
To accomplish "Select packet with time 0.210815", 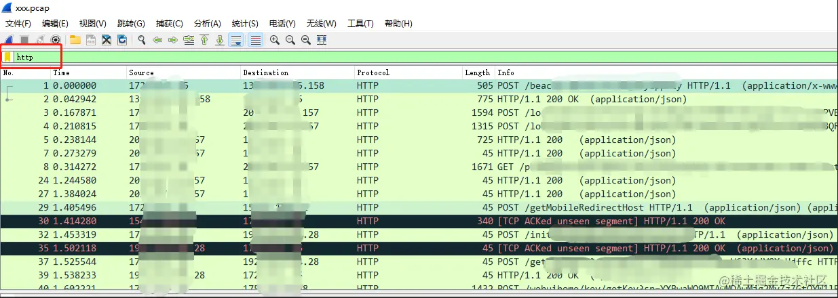I will click(x=419, y=126).
